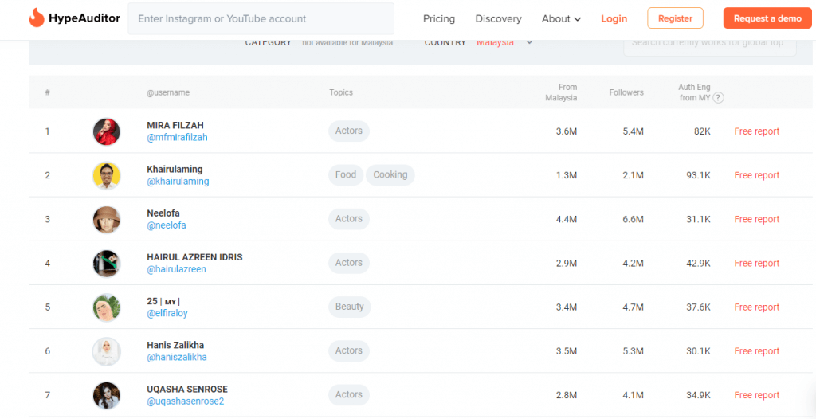The width and height of the screenshot is (816, 419).
Task: Open the @khairulaming username link
Action: 178,181
